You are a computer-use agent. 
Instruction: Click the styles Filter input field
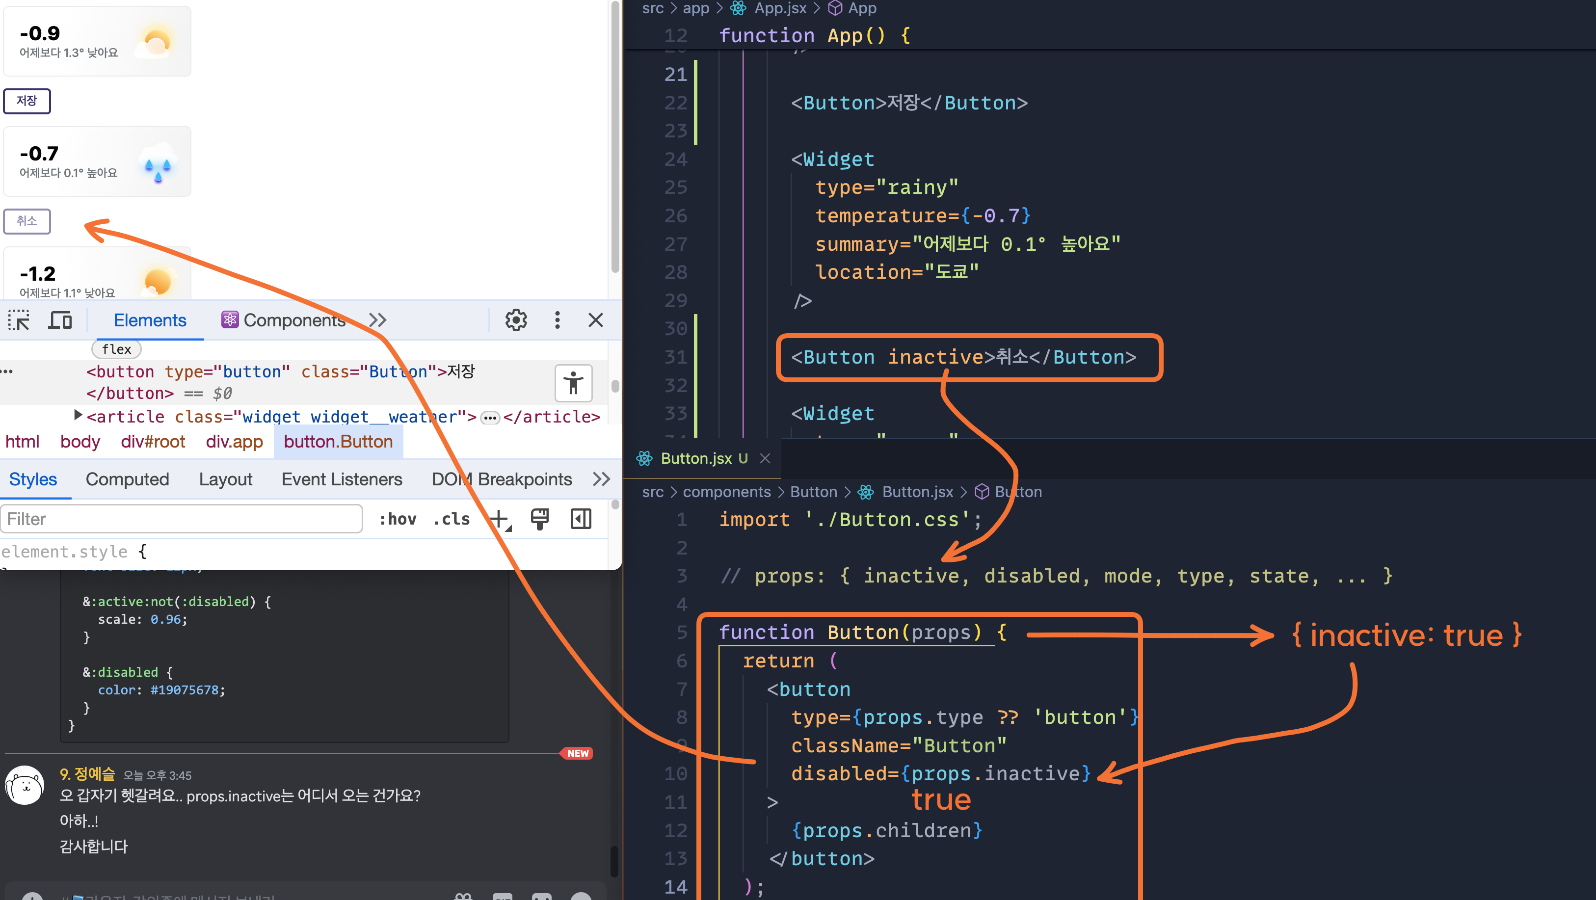tap(181, 518)
